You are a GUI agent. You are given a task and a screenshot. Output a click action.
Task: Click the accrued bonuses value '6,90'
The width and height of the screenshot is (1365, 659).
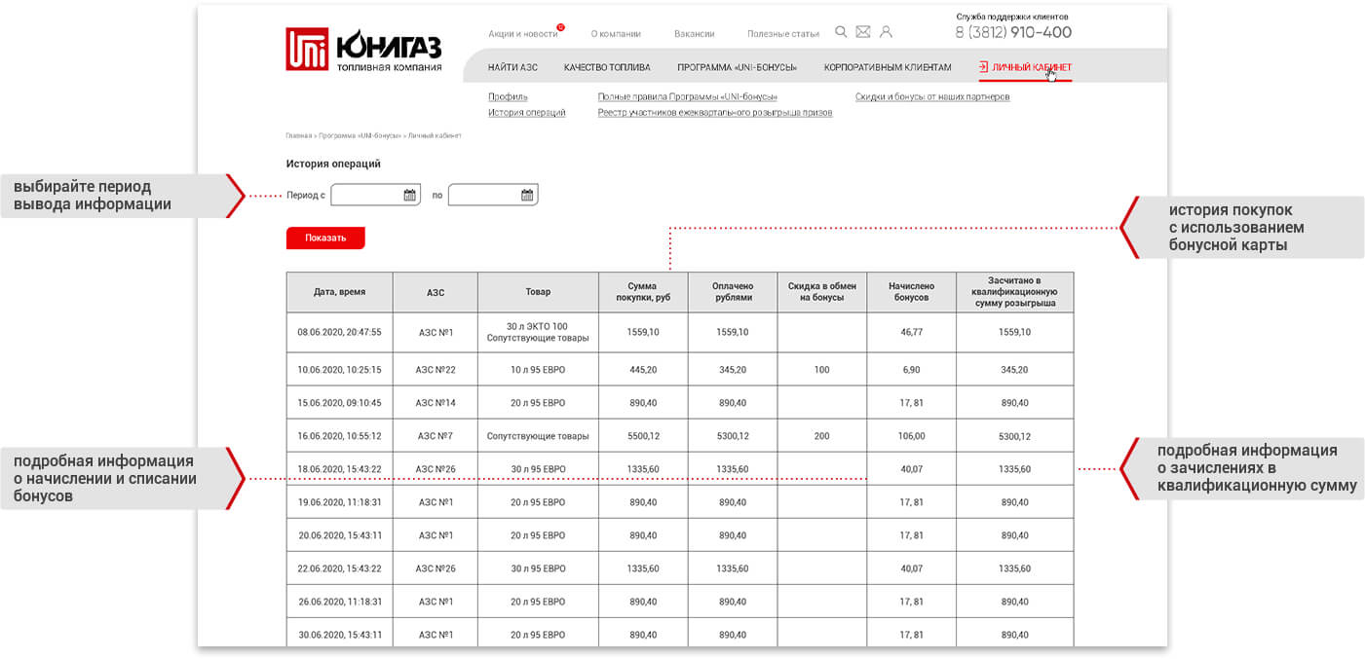(912, 370)
